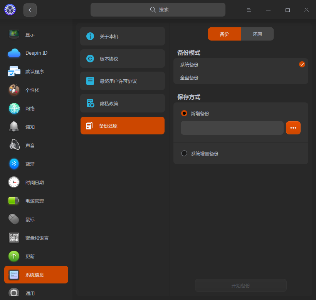Choose 系统增量备份 save method
Image resolution: width=316 pixels, height=300 pixels.
(x=184, y=153)
